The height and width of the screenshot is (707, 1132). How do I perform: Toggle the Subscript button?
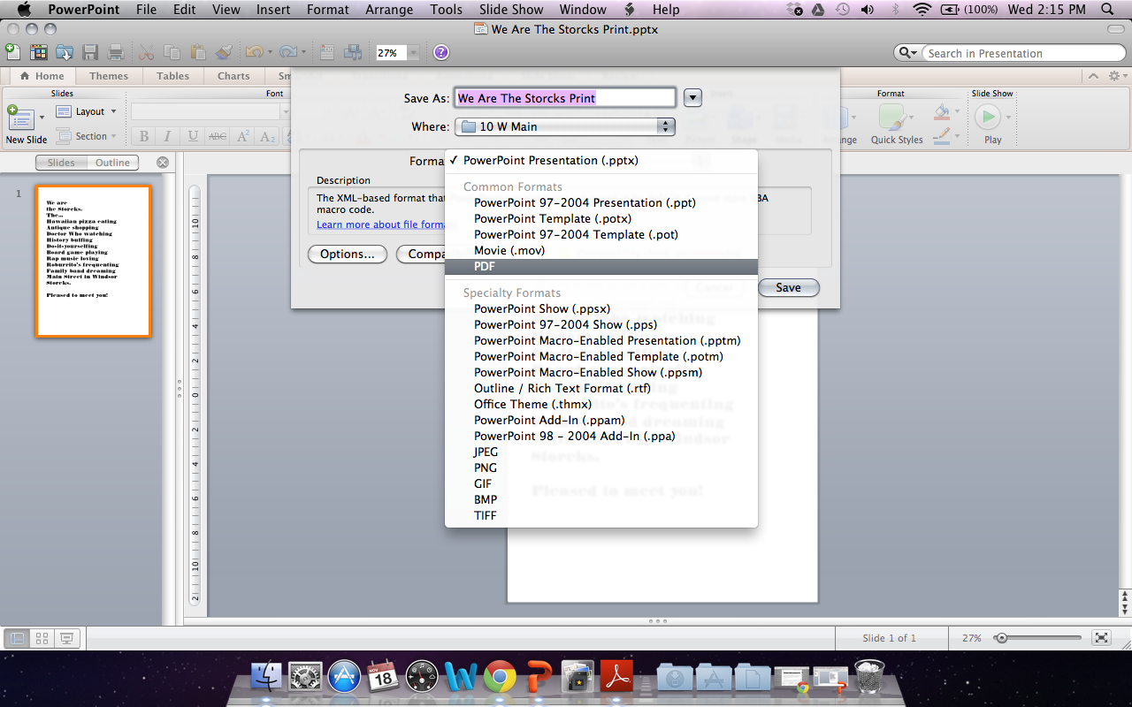[267, 136]
